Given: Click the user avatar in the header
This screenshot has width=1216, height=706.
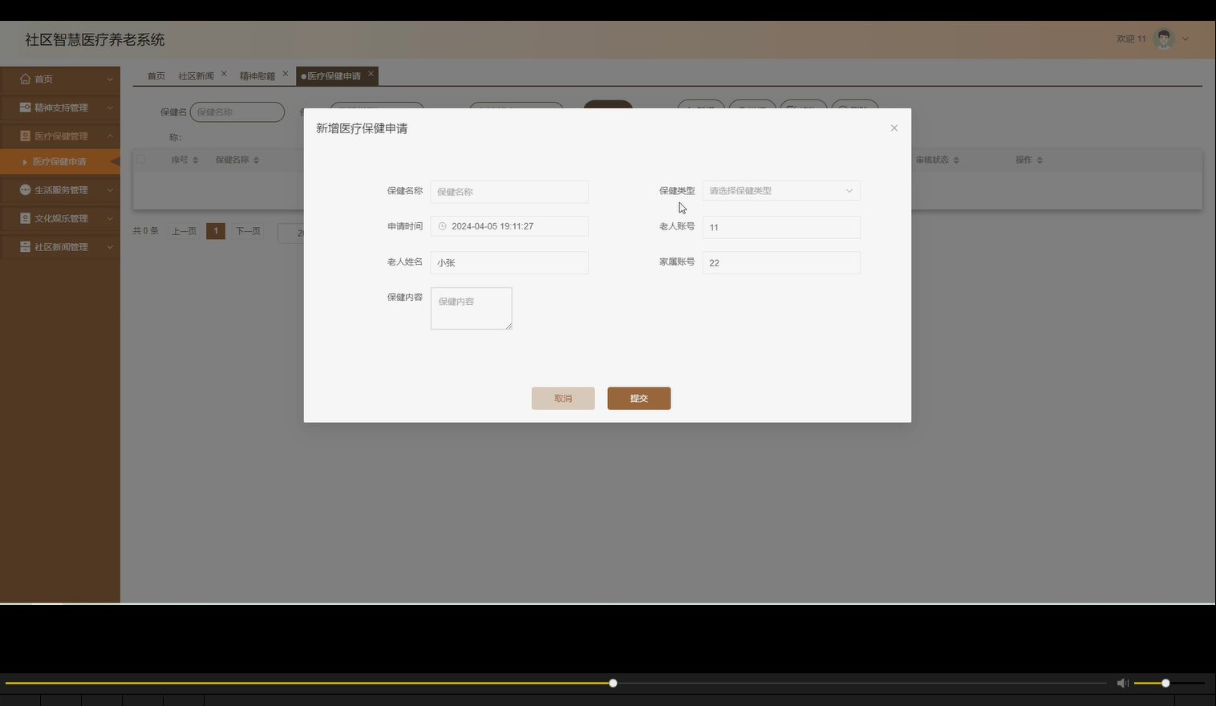Looking at the screenshot, I should [x=1164, y=39].
